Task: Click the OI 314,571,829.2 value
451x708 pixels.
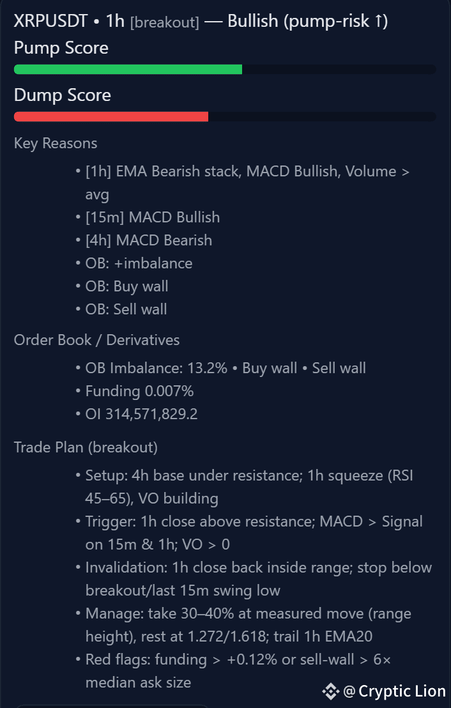Action: (141, 414)
